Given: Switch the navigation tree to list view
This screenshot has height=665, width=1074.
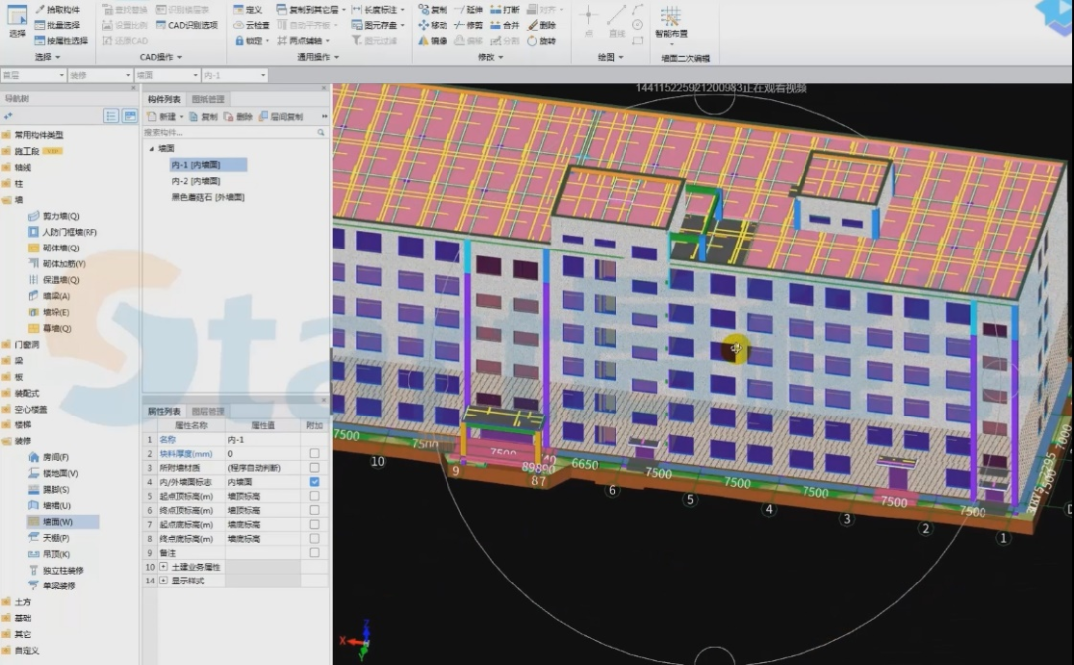Looking at the screenshot, I should (x=111, y=116).
